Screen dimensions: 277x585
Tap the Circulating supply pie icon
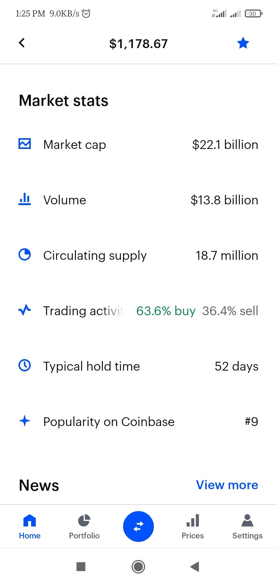point(25,255)
